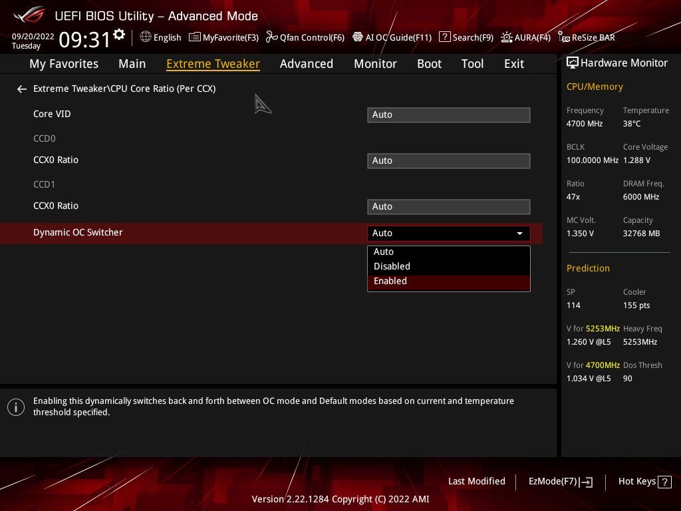Click the 38°C temperature value
681x511 pixels.
pyautogui.click(x=632, y=124)
